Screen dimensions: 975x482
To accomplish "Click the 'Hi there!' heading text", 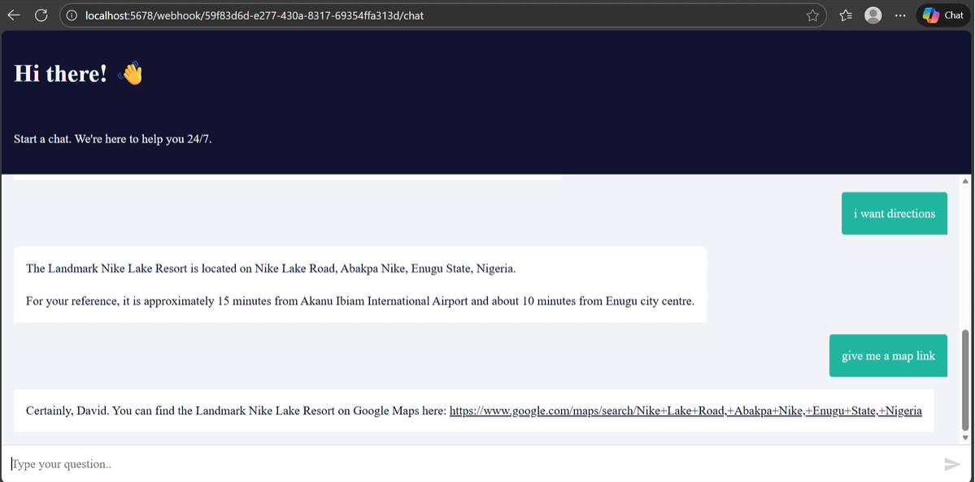I will 60,74.
